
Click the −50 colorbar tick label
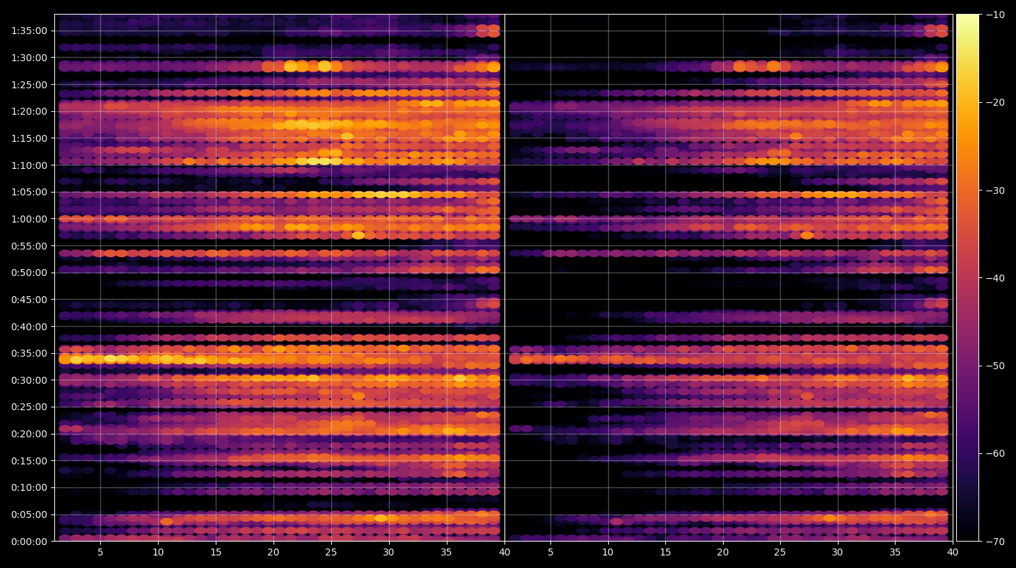995,366
